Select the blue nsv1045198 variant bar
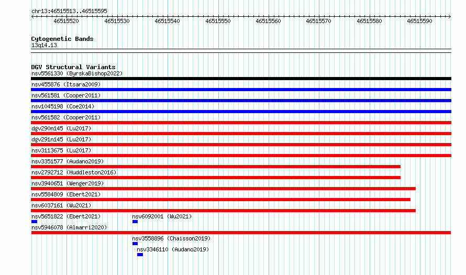Viewport: 466px width, 275px height. (241, 112)
